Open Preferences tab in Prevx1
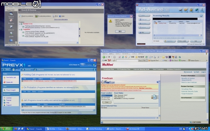Viewport: 210px width, 131px height. [x=39, y=70]
